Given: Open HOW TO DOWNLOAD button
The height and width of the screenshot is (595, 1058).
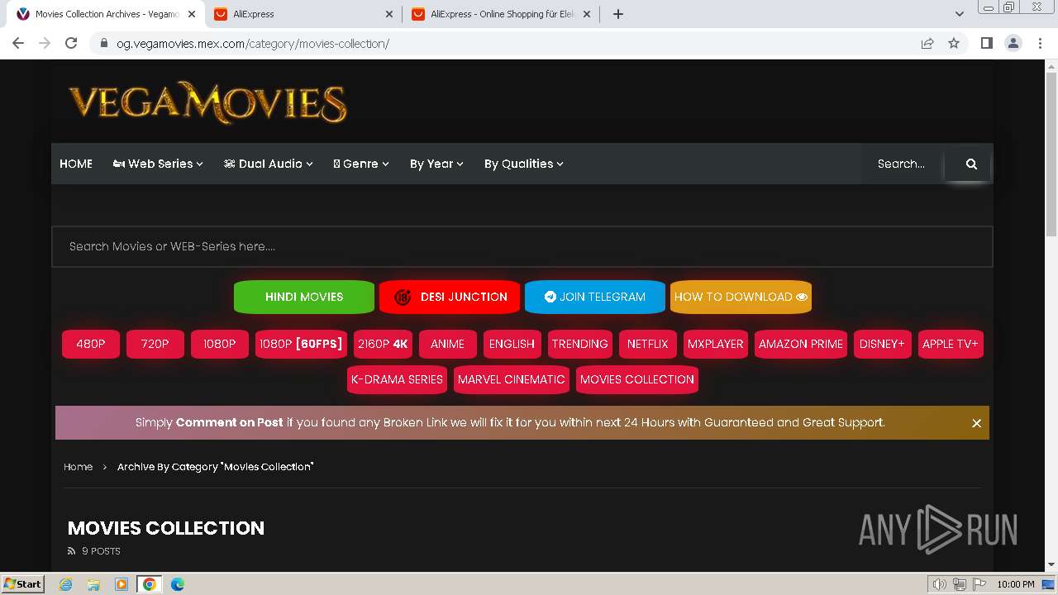Looking at the screenshot, I should pos(741,297).
